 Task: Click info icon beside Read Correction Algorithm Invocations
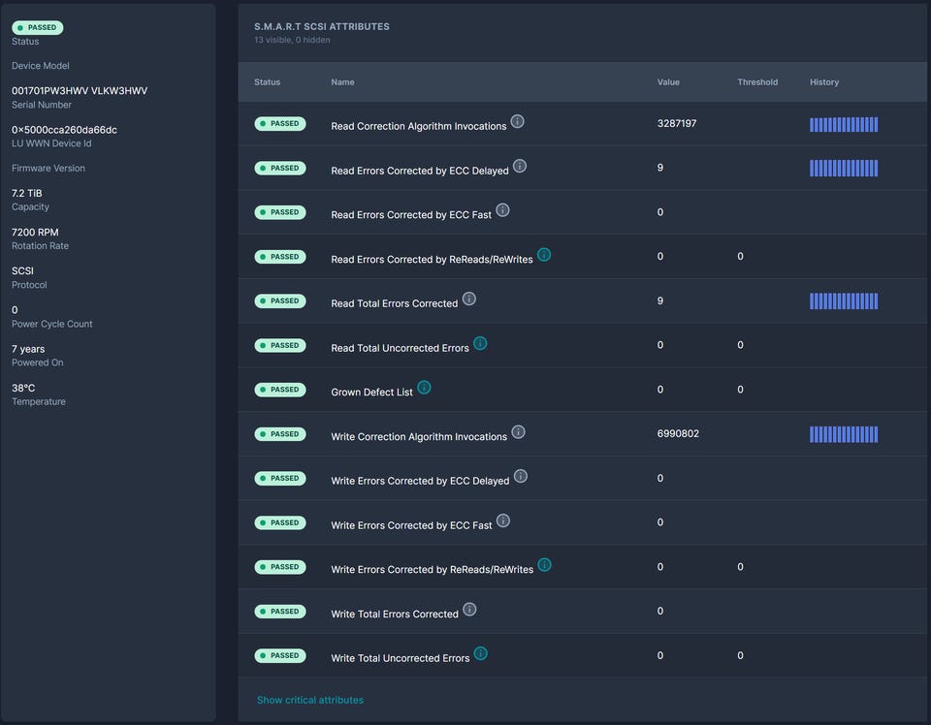(x=518, y=122)
